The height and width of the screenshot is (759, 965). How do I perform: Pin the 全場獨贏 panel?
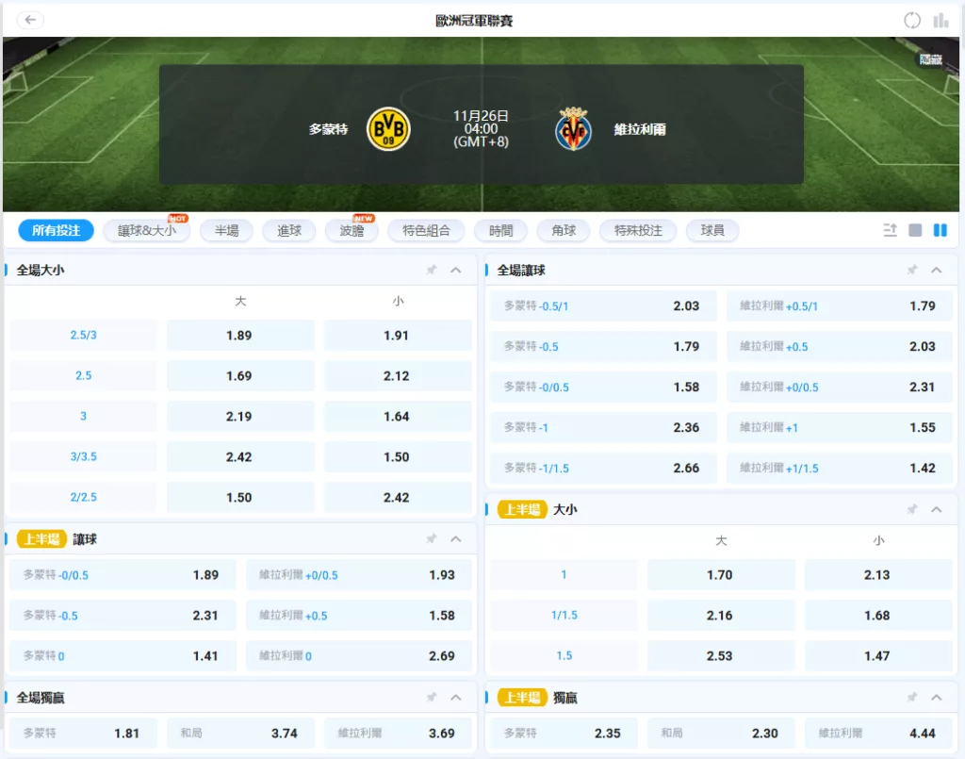(x=431, y=697)
